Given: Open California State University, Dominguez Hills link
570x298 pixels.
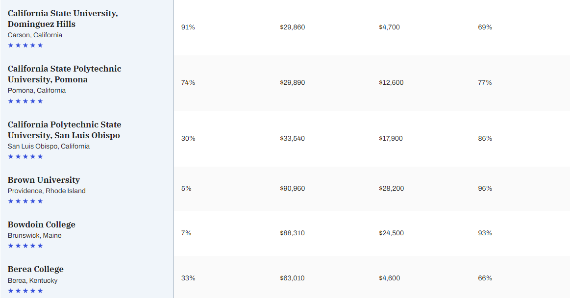Looking at the screenshot, I should pyautogui.click(x=63, y=19).
